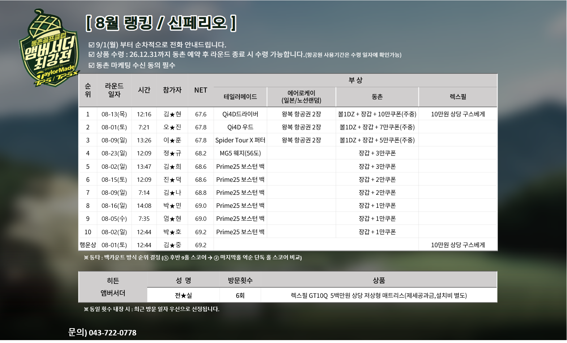The width and height of the screenshot is (567, 343).
Task: Click the 렉스필 GT10Q mattress prize text
Action: 379,296
